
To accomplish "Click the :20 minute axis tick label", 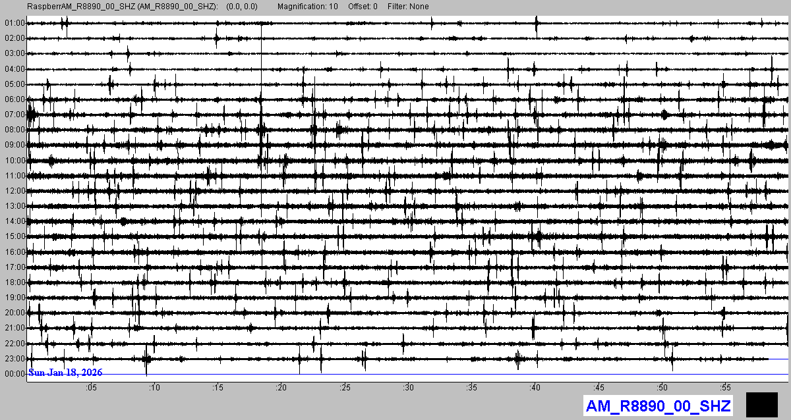I will pos(281,387).
